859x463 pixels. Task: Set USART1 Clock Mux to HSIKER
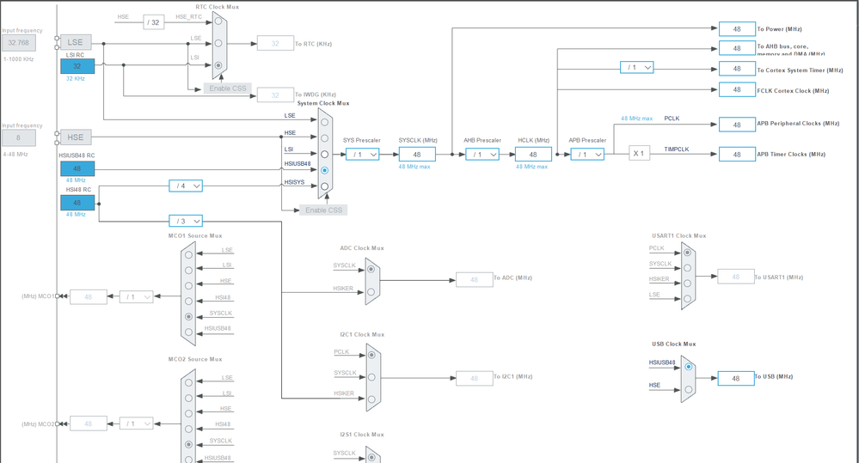pyautogui.click(x=687, y=283)
